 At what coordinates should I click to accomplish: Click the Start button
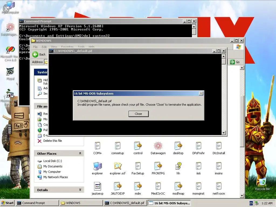coord(7,203)
